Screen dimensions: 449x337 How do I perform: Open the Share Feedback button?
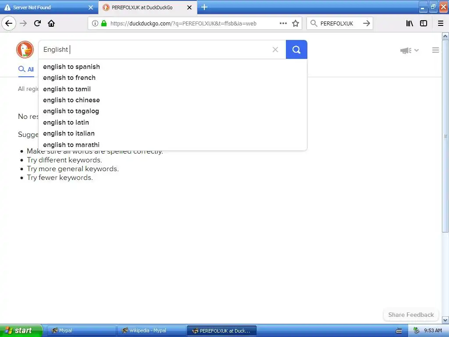tap(411, 315)
